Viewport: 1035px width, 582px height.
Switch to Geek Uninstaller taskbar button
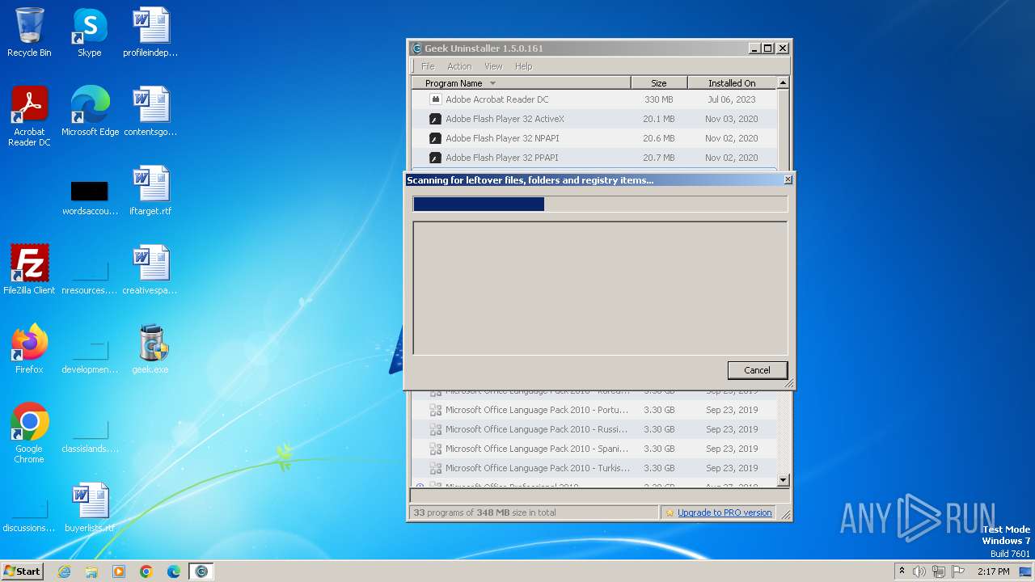[201, 571]
